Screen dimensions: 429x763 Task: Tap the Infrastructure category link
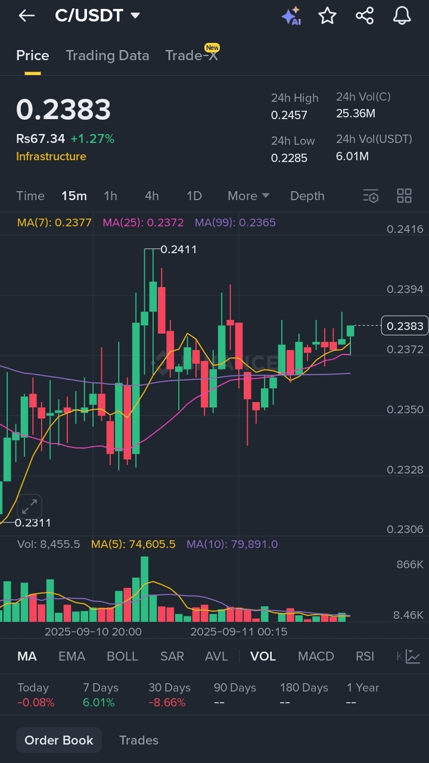coord(51,157)
